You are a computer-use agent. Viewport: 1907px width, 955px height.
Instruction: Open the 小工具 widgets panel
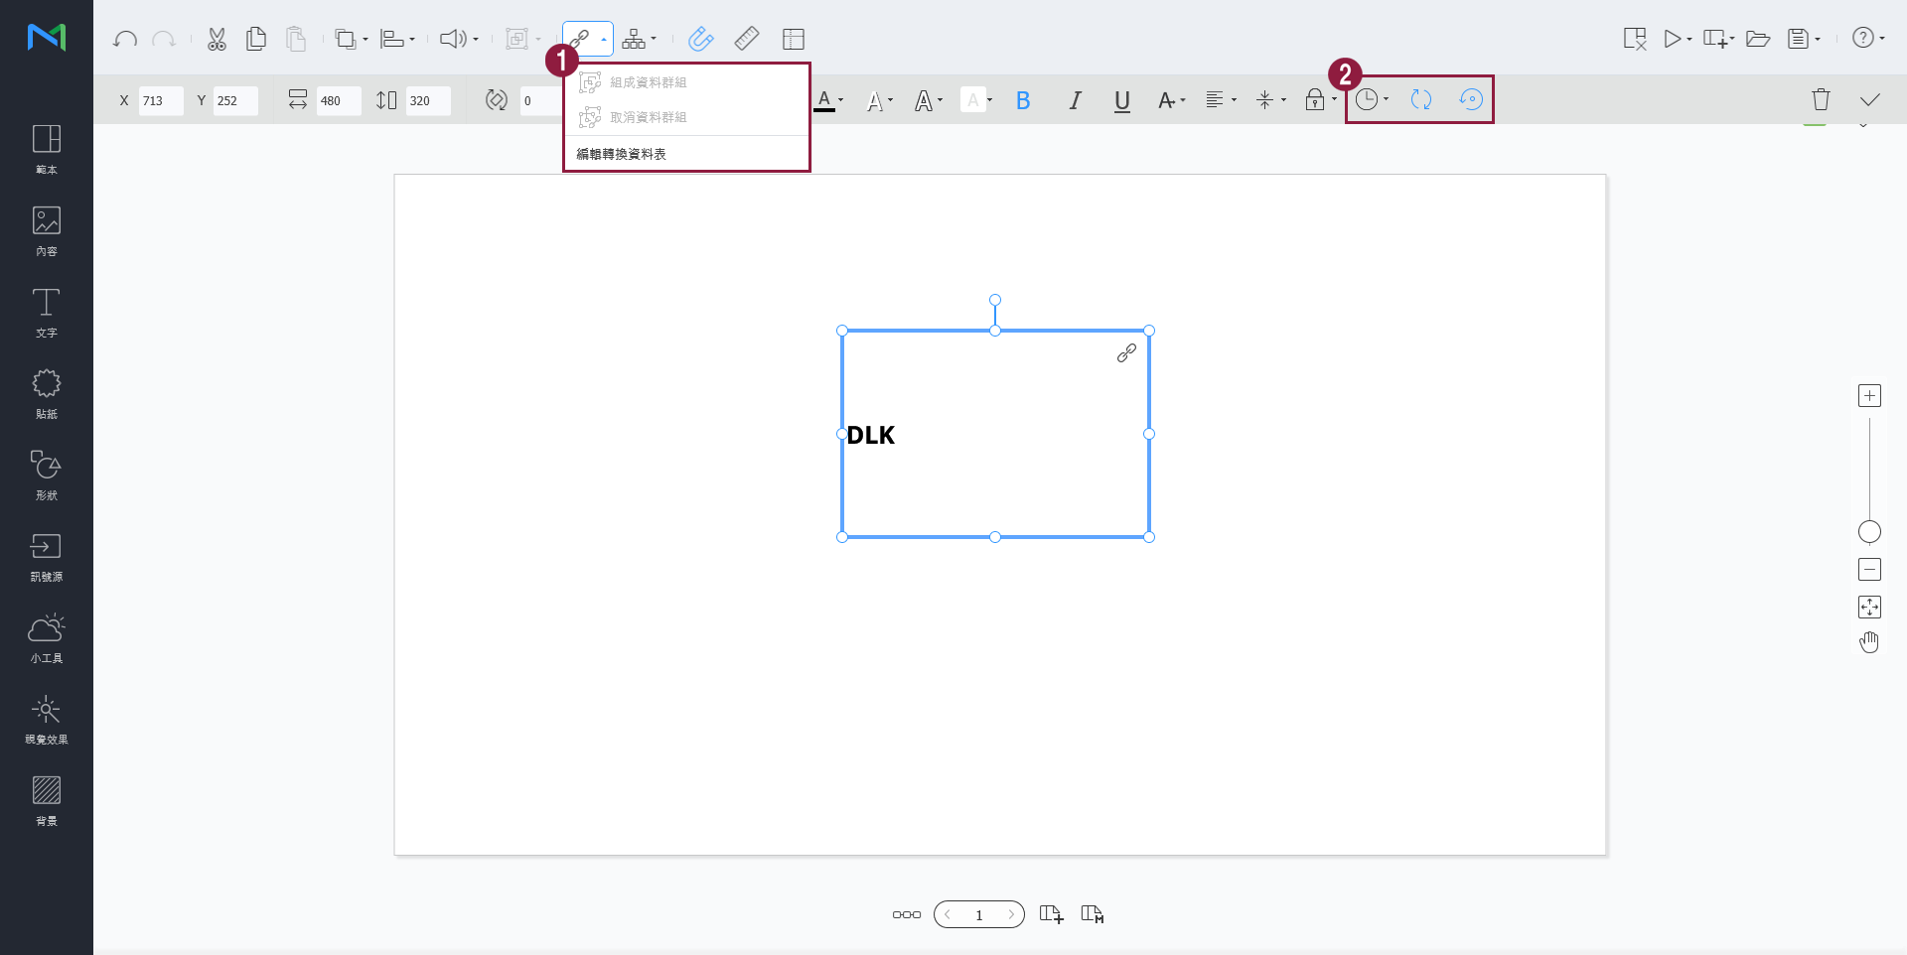point(47,637)
